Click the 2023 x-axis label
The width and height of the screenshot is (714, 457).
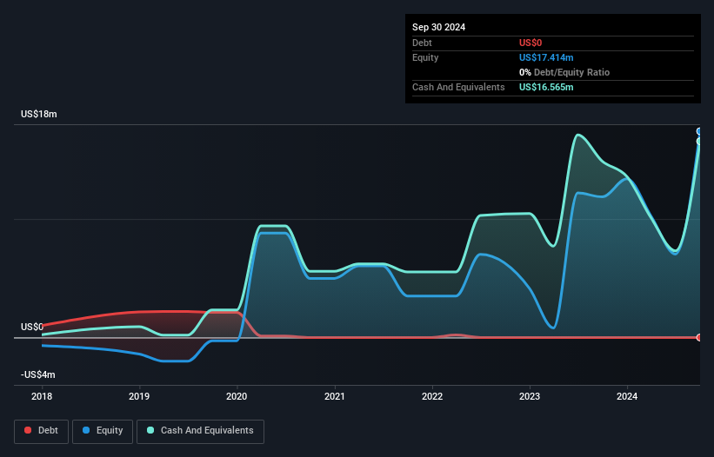[529, 396]
